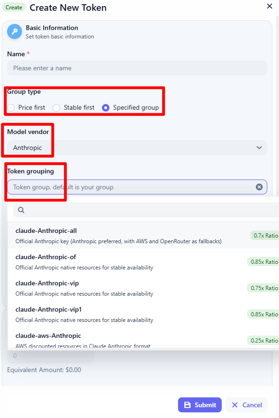The width and height of the screenshot is (279, 418).
Task: Click the group search input box
Action: click(x=146, y=210)
